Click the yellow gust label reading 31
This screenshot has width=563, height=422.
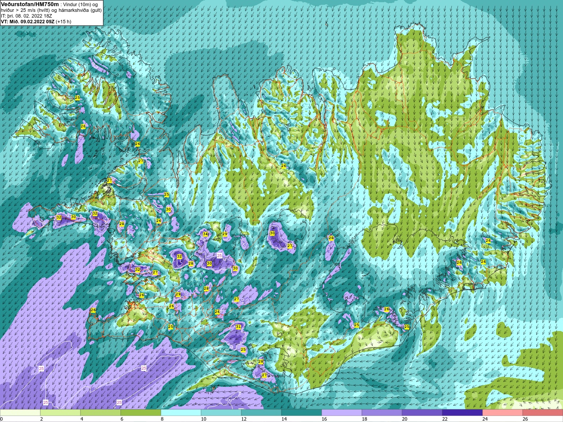tap(238, 327)
